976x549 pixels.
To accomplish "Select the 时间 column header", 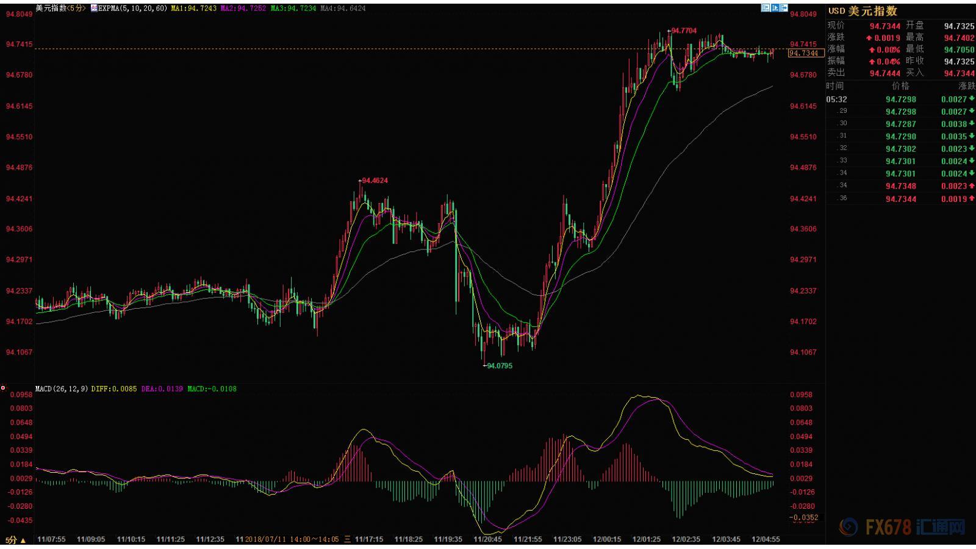I will point(835,86).
